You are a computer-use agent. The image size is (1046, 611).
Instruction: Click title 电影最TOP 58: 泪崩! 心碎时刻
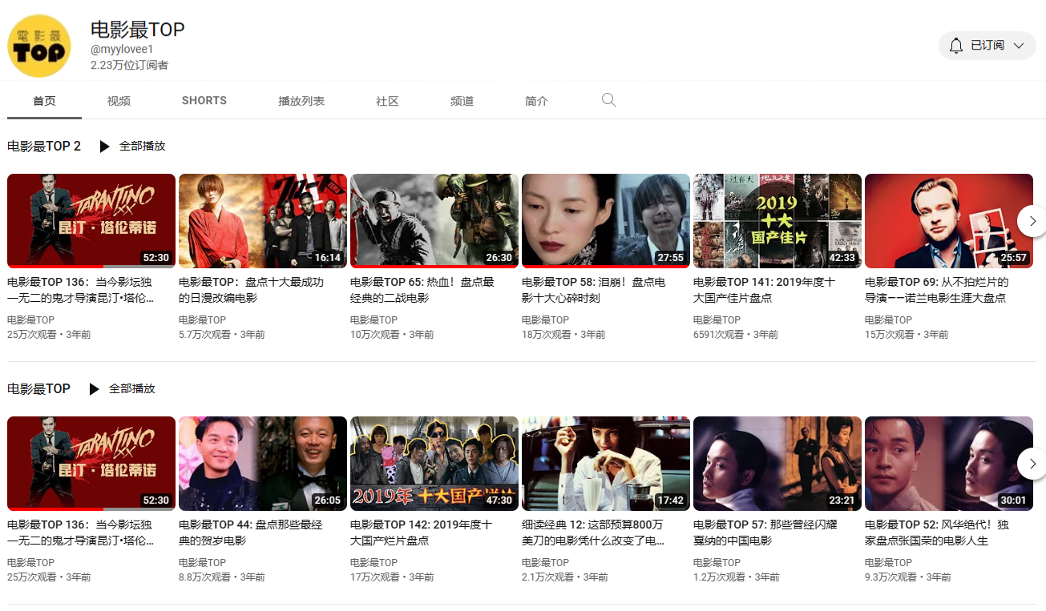[594, 290]
